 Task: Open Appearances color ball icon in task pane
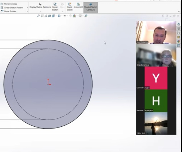pyautogui.click(x=178, y=41)
